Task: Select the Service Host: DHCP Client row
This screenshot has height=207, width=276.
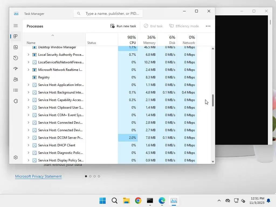Action: [x=110, y=145]
